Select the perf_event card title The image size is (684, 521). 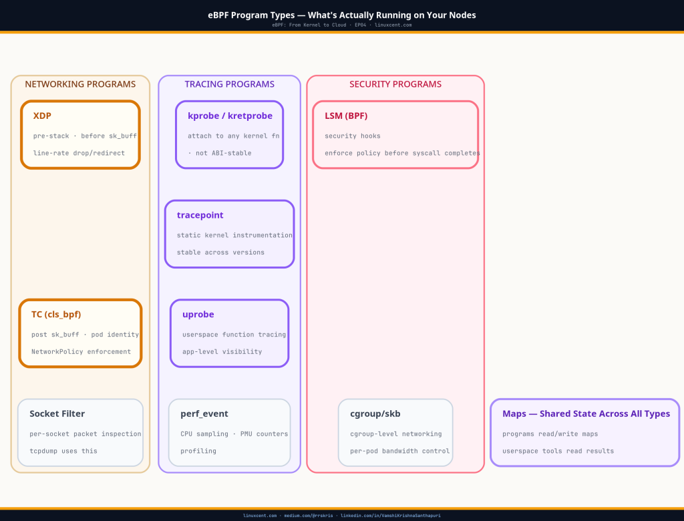[x=204, y=413]
